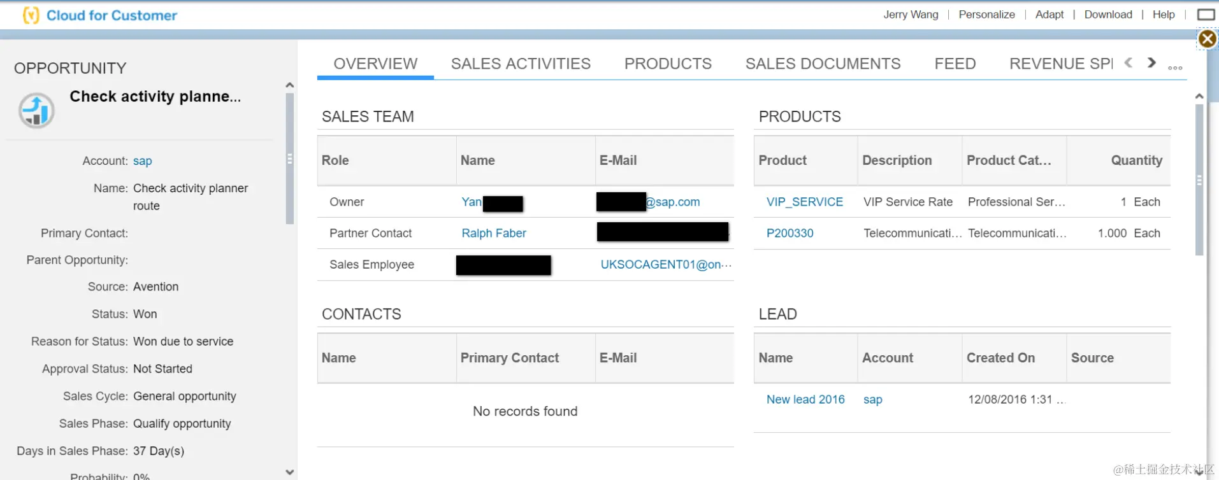Image resolution: width=1219 pixels, height=480 pixels.
Task: Click the full-screen window icon in header
Action: click(x=1206, y=15)
